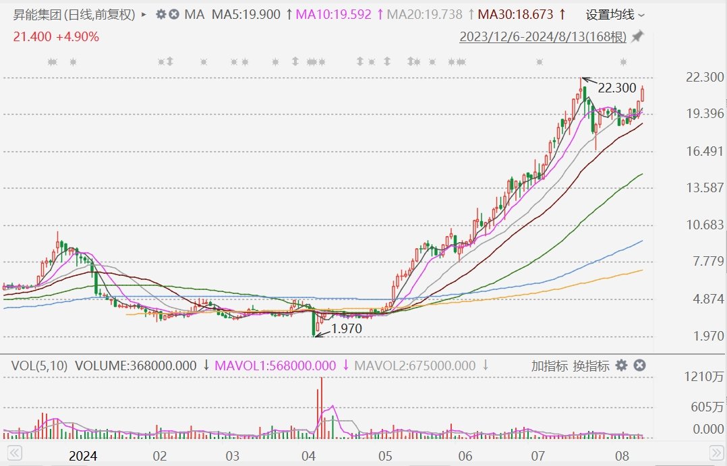The height and width of the screenshot is (466, 727).
Task: Click the rightmost event marker above the chart
Action: tap(623, 62)
